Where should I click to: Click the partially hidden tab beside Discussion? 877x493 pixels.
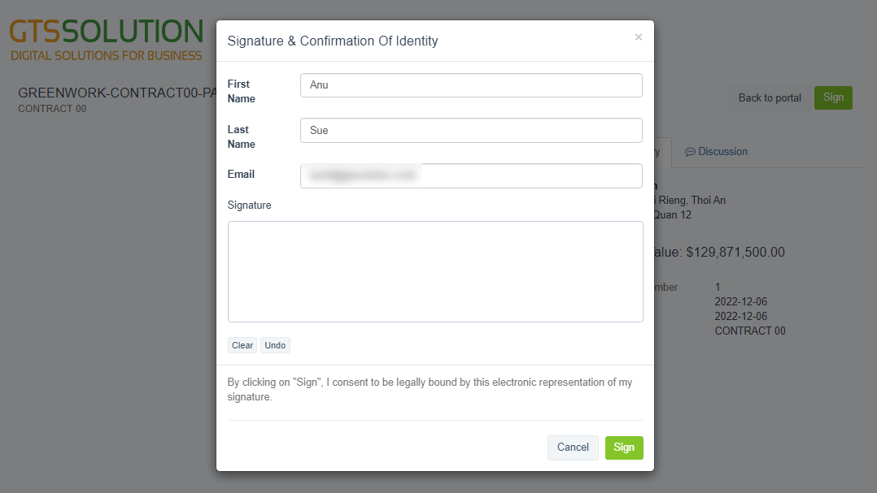[662, 152]
